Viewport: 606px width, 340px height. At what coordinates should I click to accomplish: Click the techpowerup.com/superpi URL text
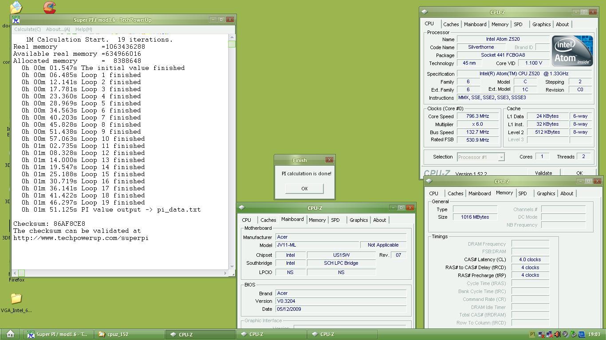[x=81, y=238]
